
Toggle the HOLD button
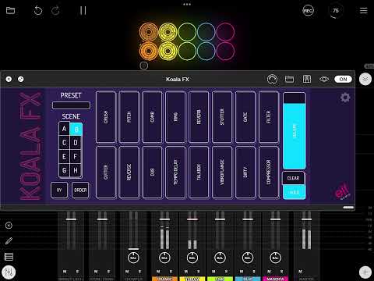[294, 192]
